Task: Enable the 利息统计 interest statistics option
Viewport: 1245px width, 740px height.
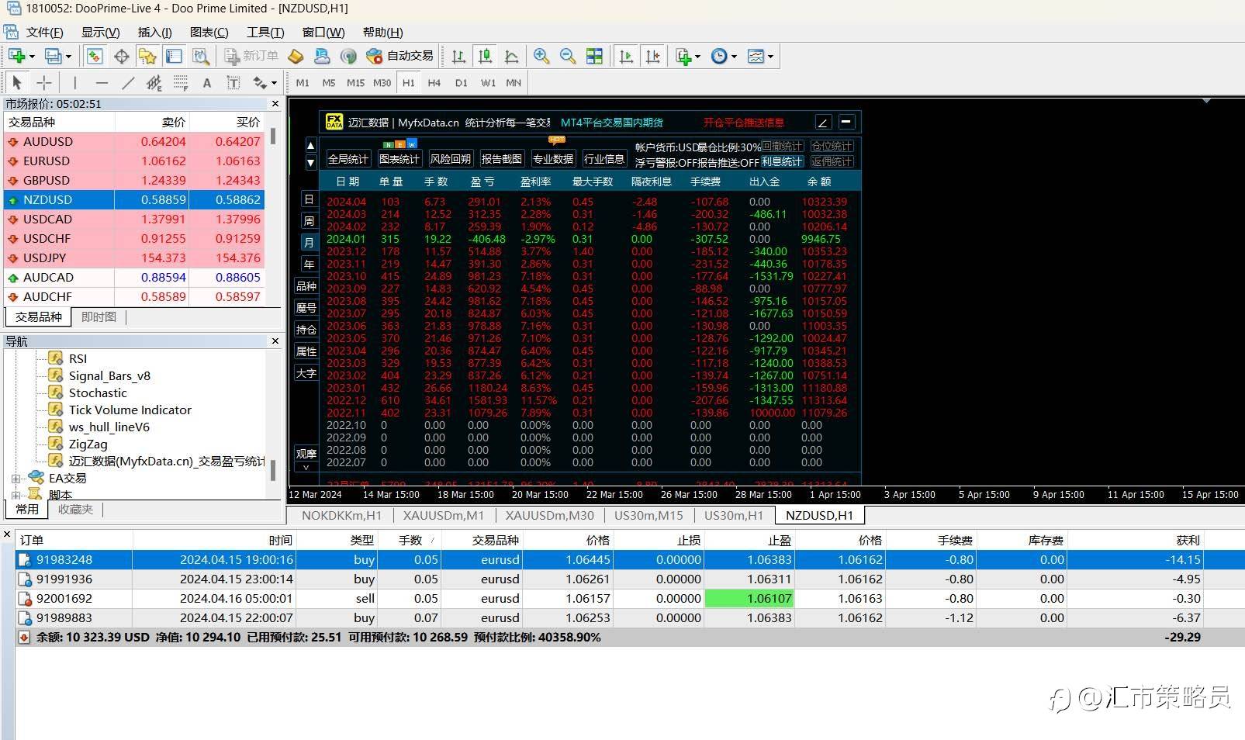Action: point(781,161)
